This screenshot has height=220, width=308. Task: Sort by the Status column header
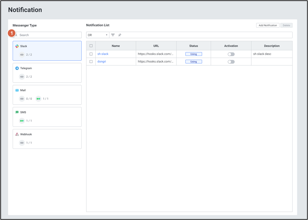click(x=193, y=46)
